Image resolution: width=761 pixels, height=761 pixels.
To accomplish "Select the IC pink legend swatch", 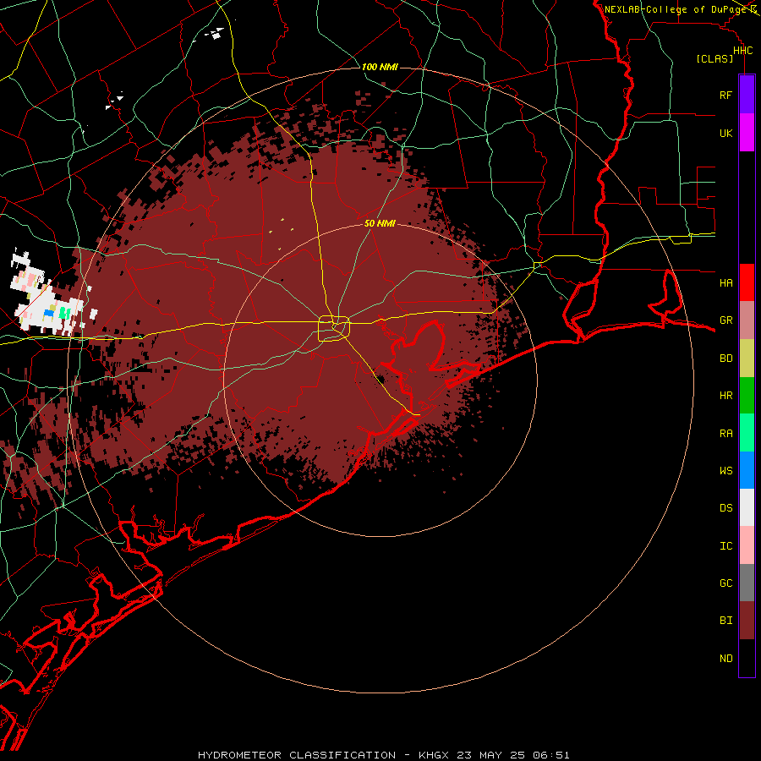I will point(747,545).
